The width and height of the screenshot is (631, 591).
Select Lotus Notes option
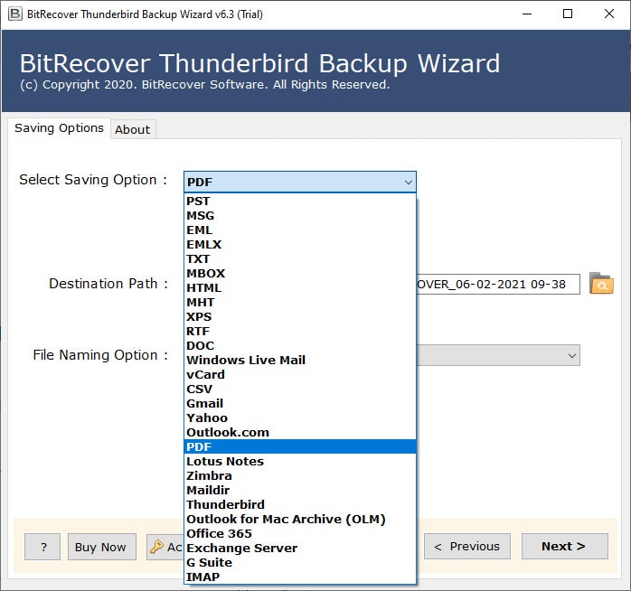click(x=300, y=462)
